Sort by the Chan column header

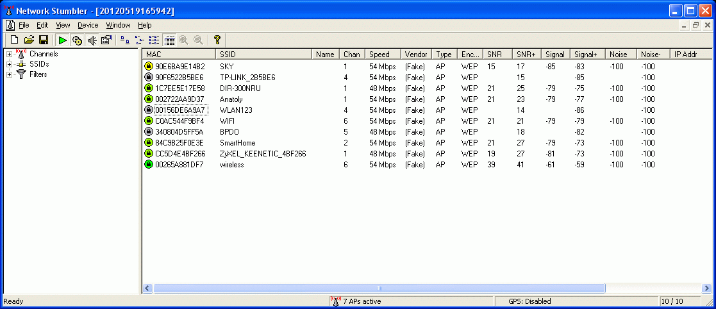tap(352, 54)
